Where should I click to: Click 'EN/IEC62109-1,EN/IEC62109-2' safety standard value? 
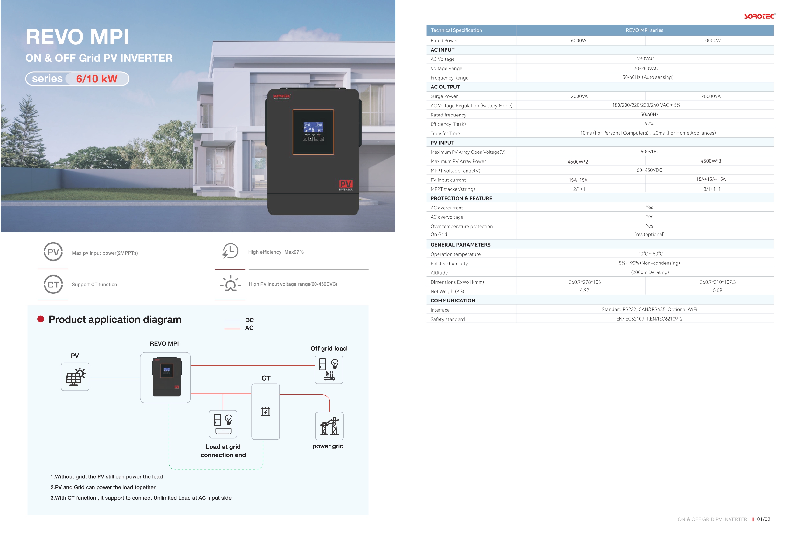649,319
